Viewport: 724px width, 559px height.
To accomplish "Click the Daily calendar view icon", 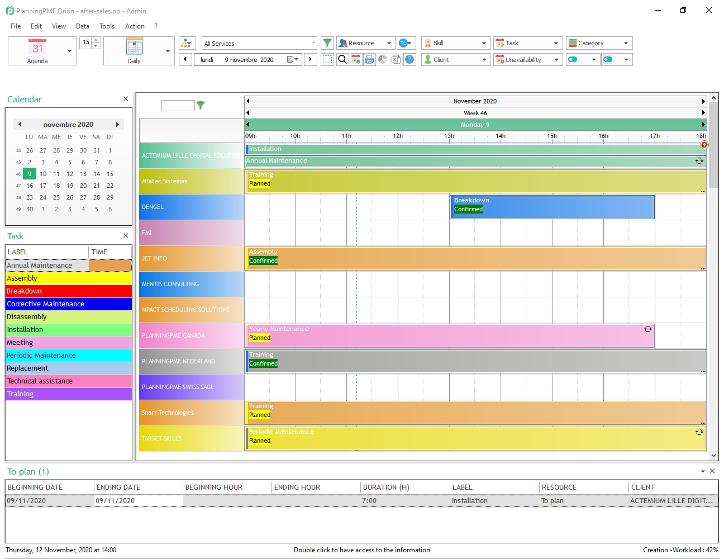I will coord(134,46).
